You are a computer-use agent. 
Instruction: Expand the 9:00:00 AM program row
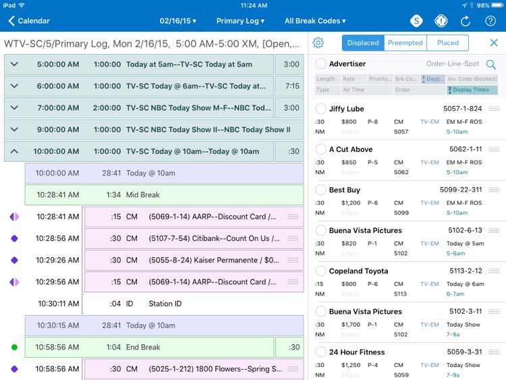14,130
